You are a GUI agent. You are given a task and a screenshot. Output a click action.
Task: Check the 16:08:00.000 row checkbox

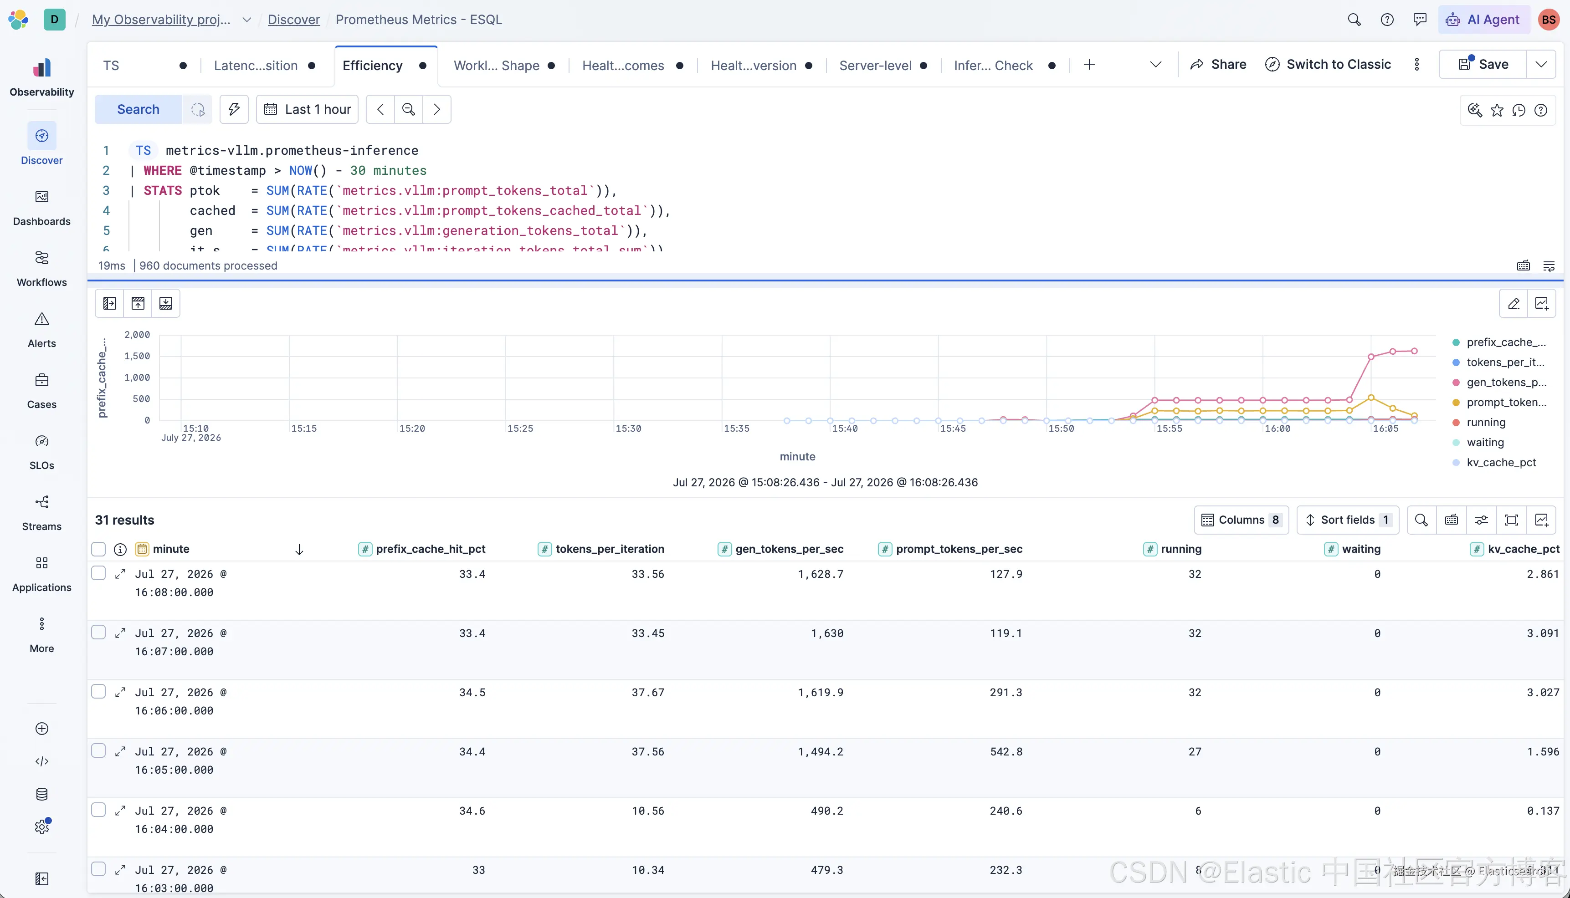tap(99, 573)
